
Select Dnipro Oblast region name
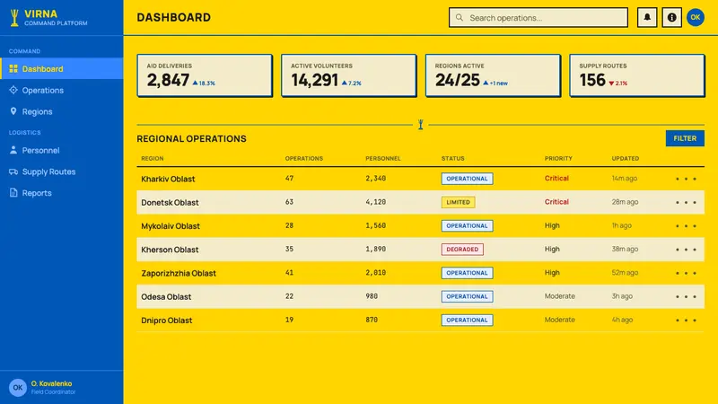(167, 321)
